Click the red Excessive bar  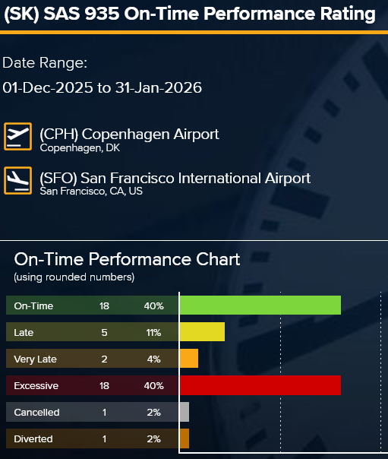click(x=260, y=385)
